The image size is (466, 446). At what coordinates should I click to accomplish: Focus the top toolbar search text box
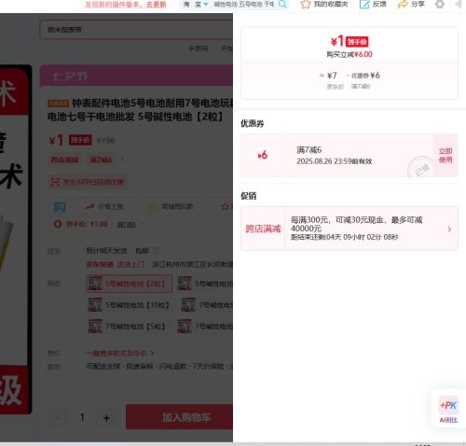coord(244,4)
